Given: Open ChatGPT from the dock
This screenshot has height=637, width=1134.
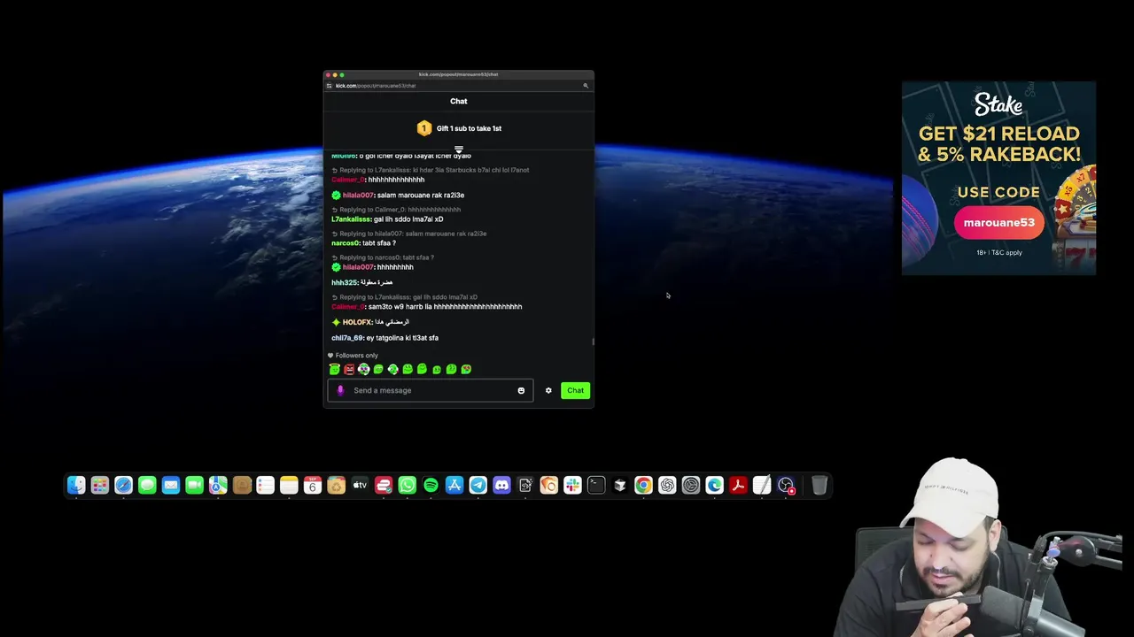Looking at the screenshot, I should [667, 485].
